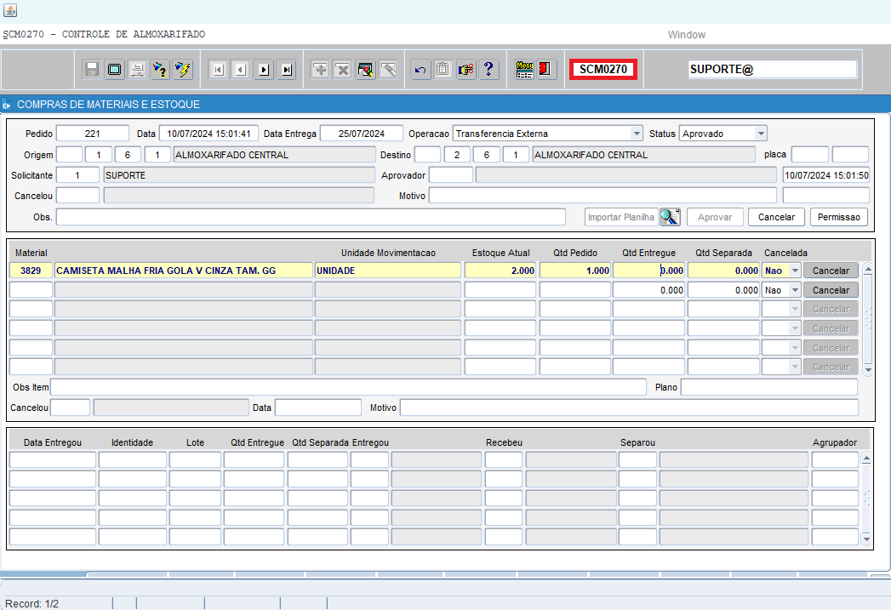Screen dimensions: 891x610
Task: Click Estoque Atual value 2.000
Action: (500, 271)
